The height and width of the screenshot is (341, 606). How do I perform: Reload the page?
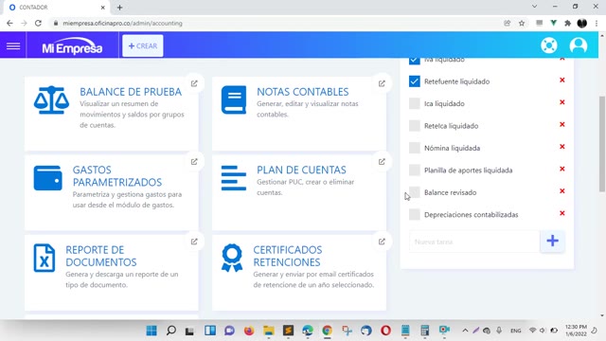pyautogui.click(x=38, y=23)
